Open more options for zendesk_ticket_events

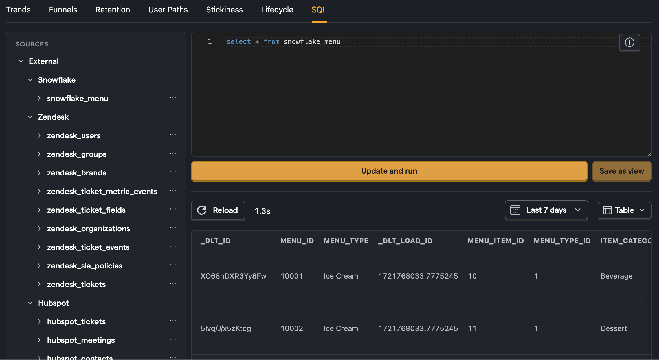173,247
